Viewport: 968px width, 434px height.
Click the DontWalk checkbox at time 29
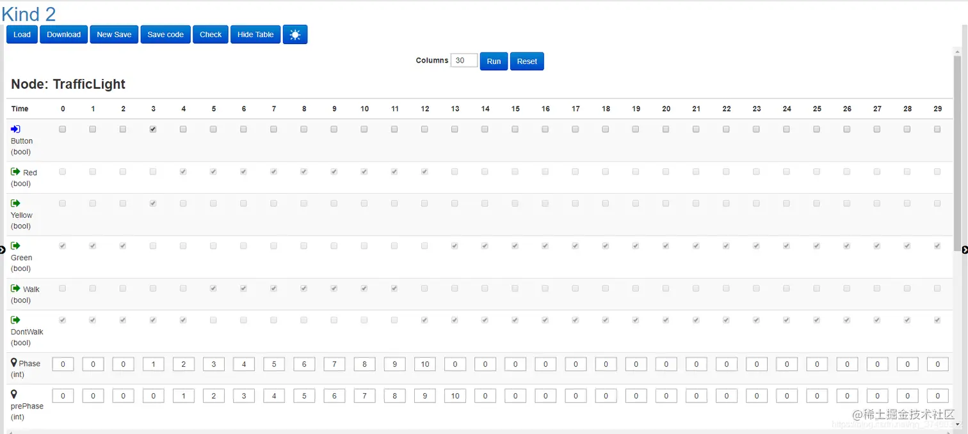pyautogui.click(x=937, y=320)
